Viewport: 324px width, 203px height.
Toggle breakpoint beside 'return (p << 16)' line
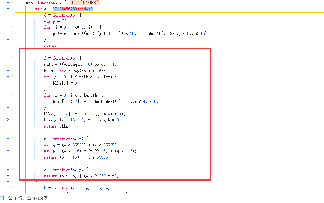(8, 157)
